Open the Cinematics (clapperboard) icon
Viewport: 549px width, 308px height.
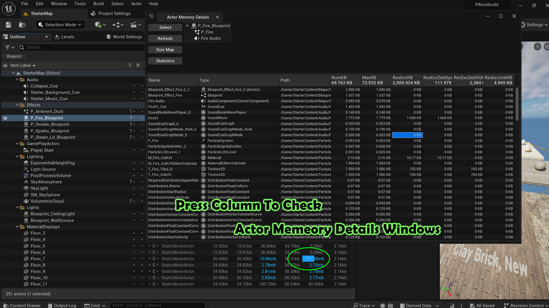134,25
